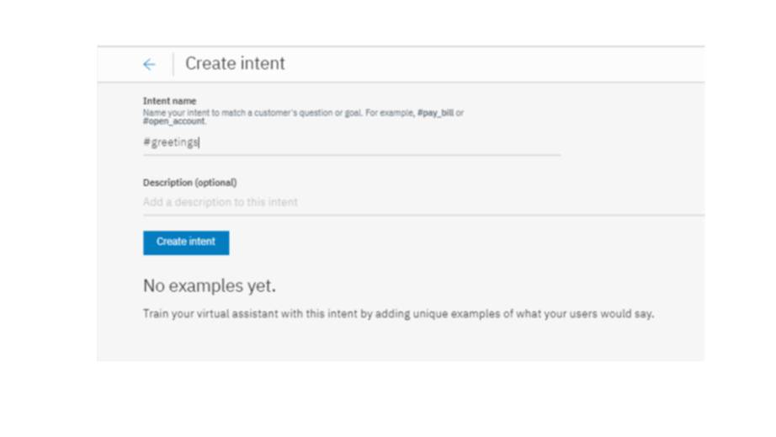Click the "No examples yet." heading
Image resolution: width=776 pixels, height=437 pixels.
tap(209, 286)
